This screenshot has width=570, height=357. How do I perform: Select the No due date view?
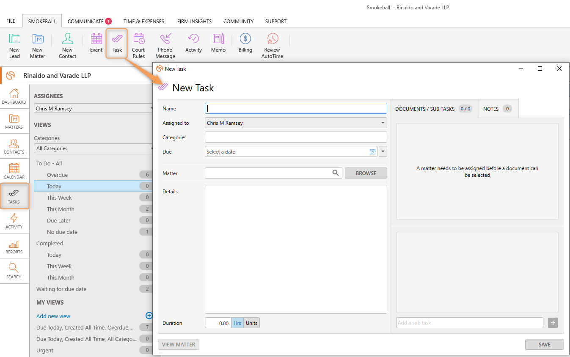(94, 232)
